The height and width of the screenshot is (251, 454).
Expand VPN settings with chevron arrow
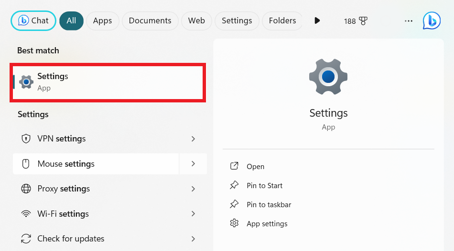(x=193, y=139)
